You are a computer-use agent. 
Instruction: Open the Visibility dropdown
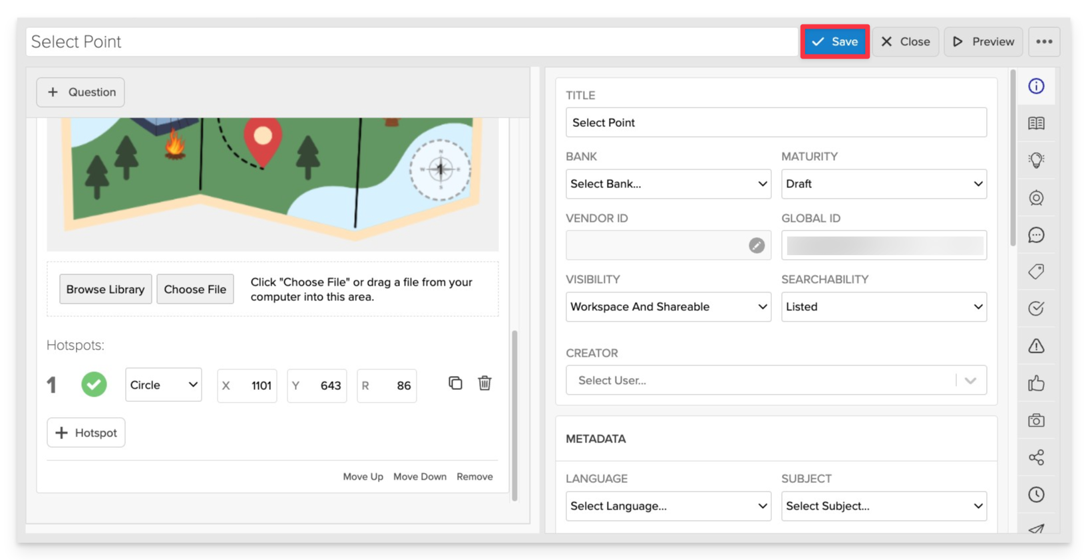click(x=668, y=307)
